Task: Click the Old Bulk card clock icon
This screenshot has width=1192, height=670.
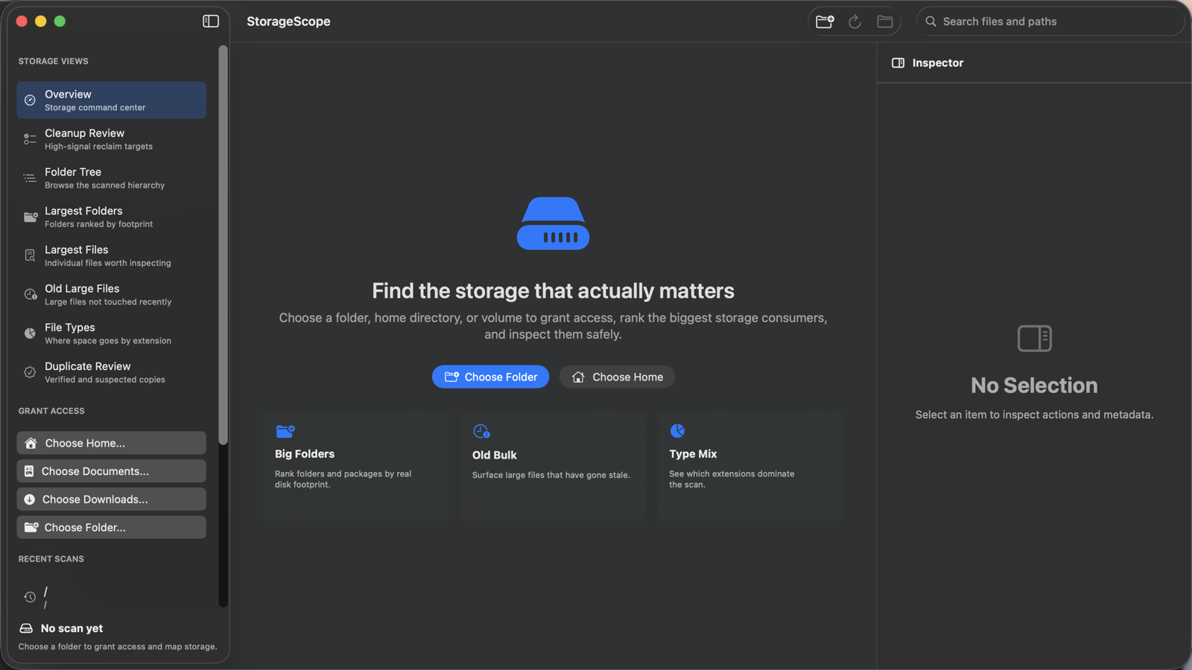Action: click(x=481, y=431)
